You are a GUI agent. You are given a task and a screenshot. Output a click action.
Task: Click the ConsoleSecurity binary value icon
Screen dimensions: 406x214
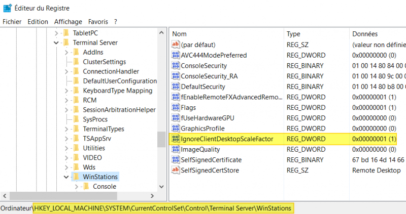click(x=176, y=66)
